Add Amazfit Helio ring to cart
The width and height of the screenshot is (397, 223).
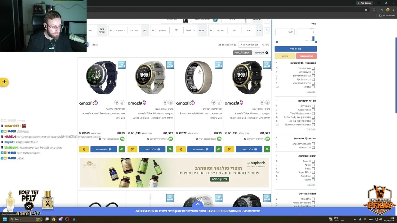point(181,149)
